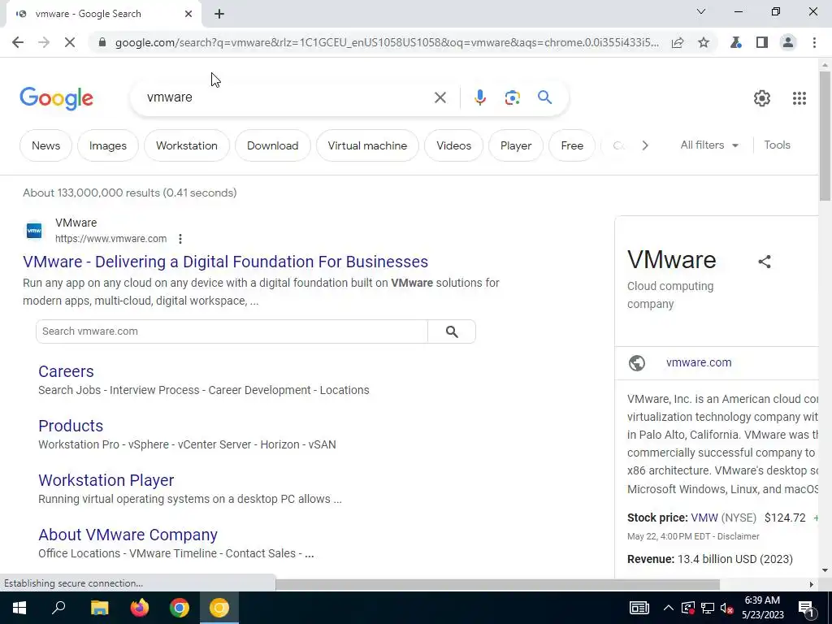Viewport: 832px width, 624px height.
Task: Go back using the browser back arrow
Action: pos(18,42)
